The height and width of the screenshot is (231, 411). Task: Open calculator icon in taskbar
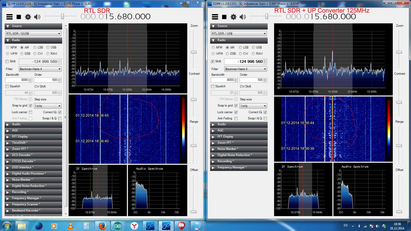[x=86, y=226]
